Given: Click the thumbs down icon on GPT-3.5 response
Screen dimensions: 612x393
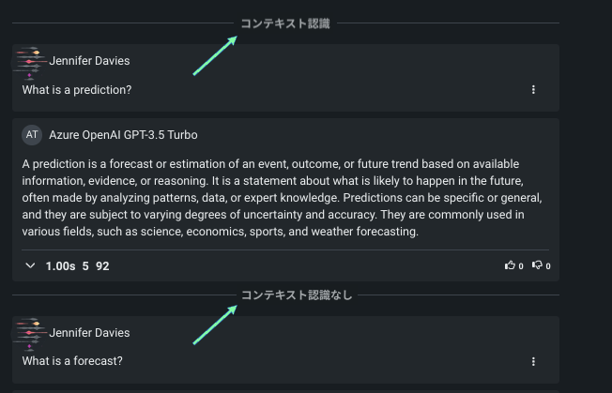Looking at the screenshot, I should tap(537, 266).
